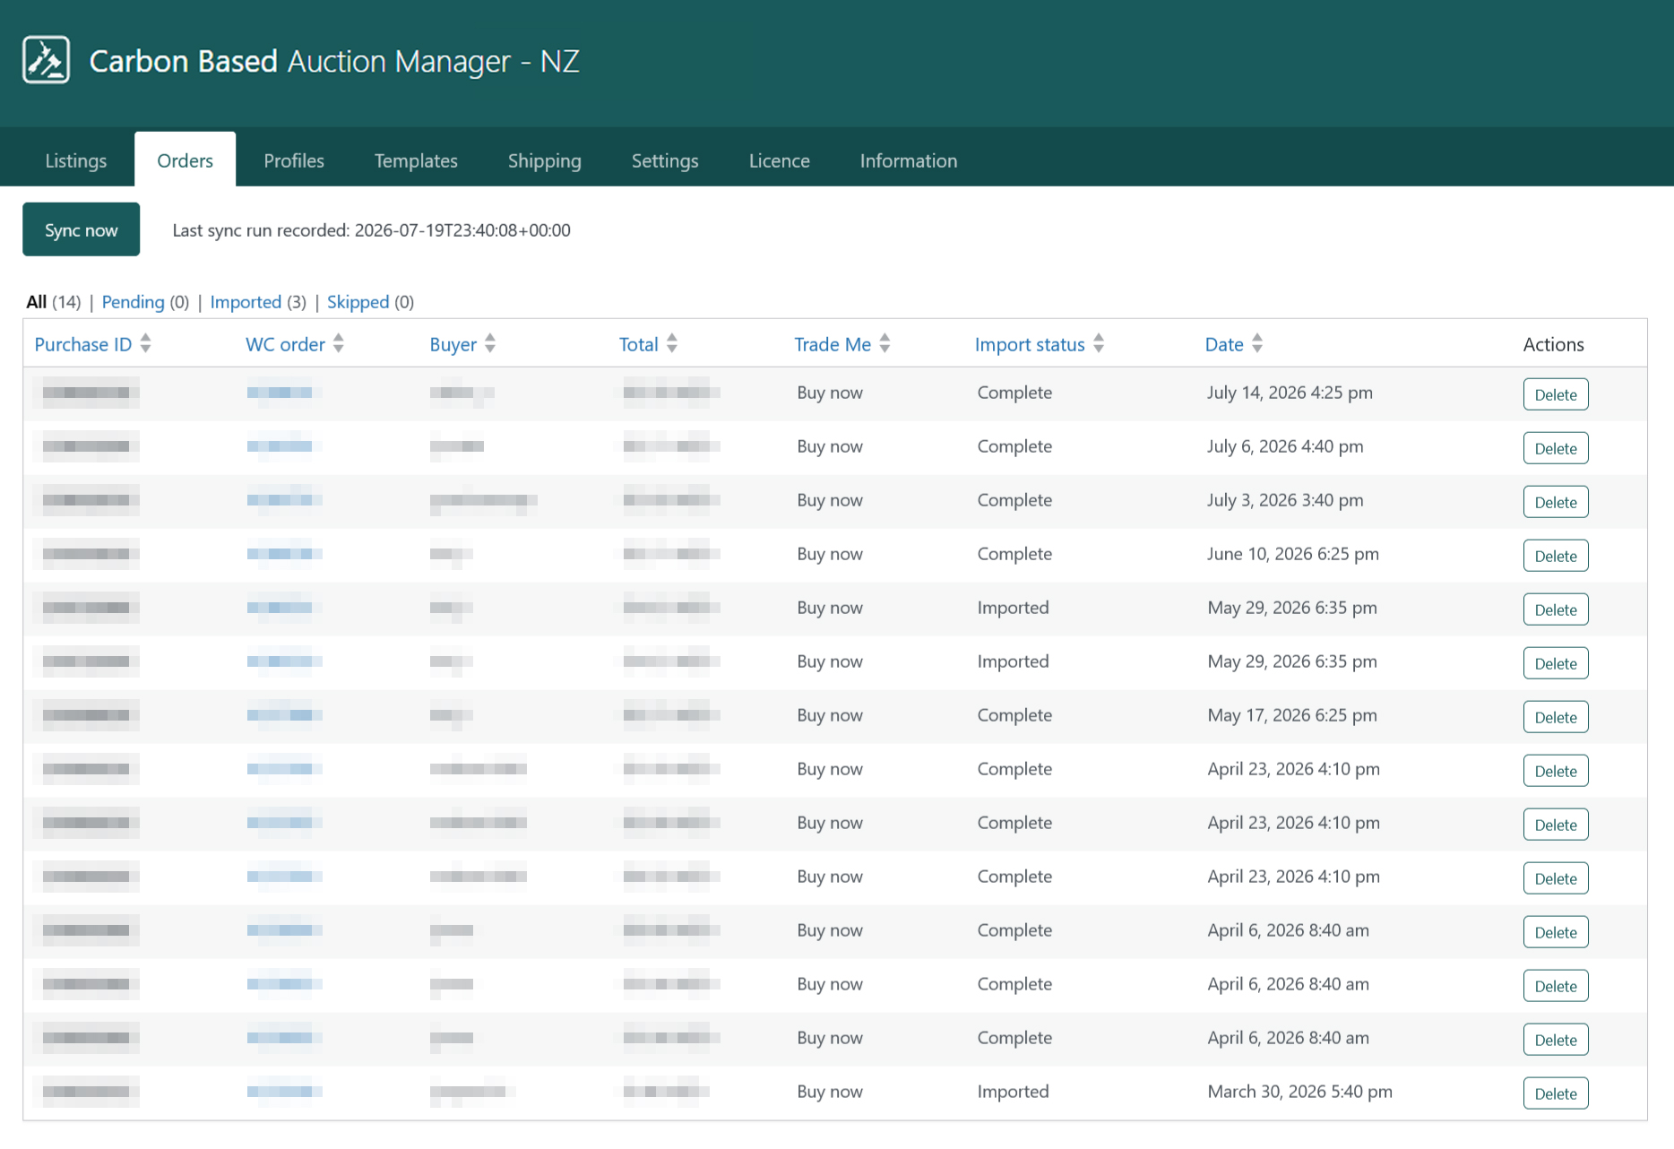Click 'Buy now' in the June 10 row
Viewport: 1674px width, 1149px height.
point(830,554)
